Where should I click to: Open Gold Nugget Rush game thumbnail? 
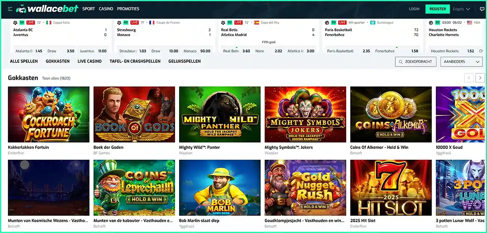(x=305, y=188)
